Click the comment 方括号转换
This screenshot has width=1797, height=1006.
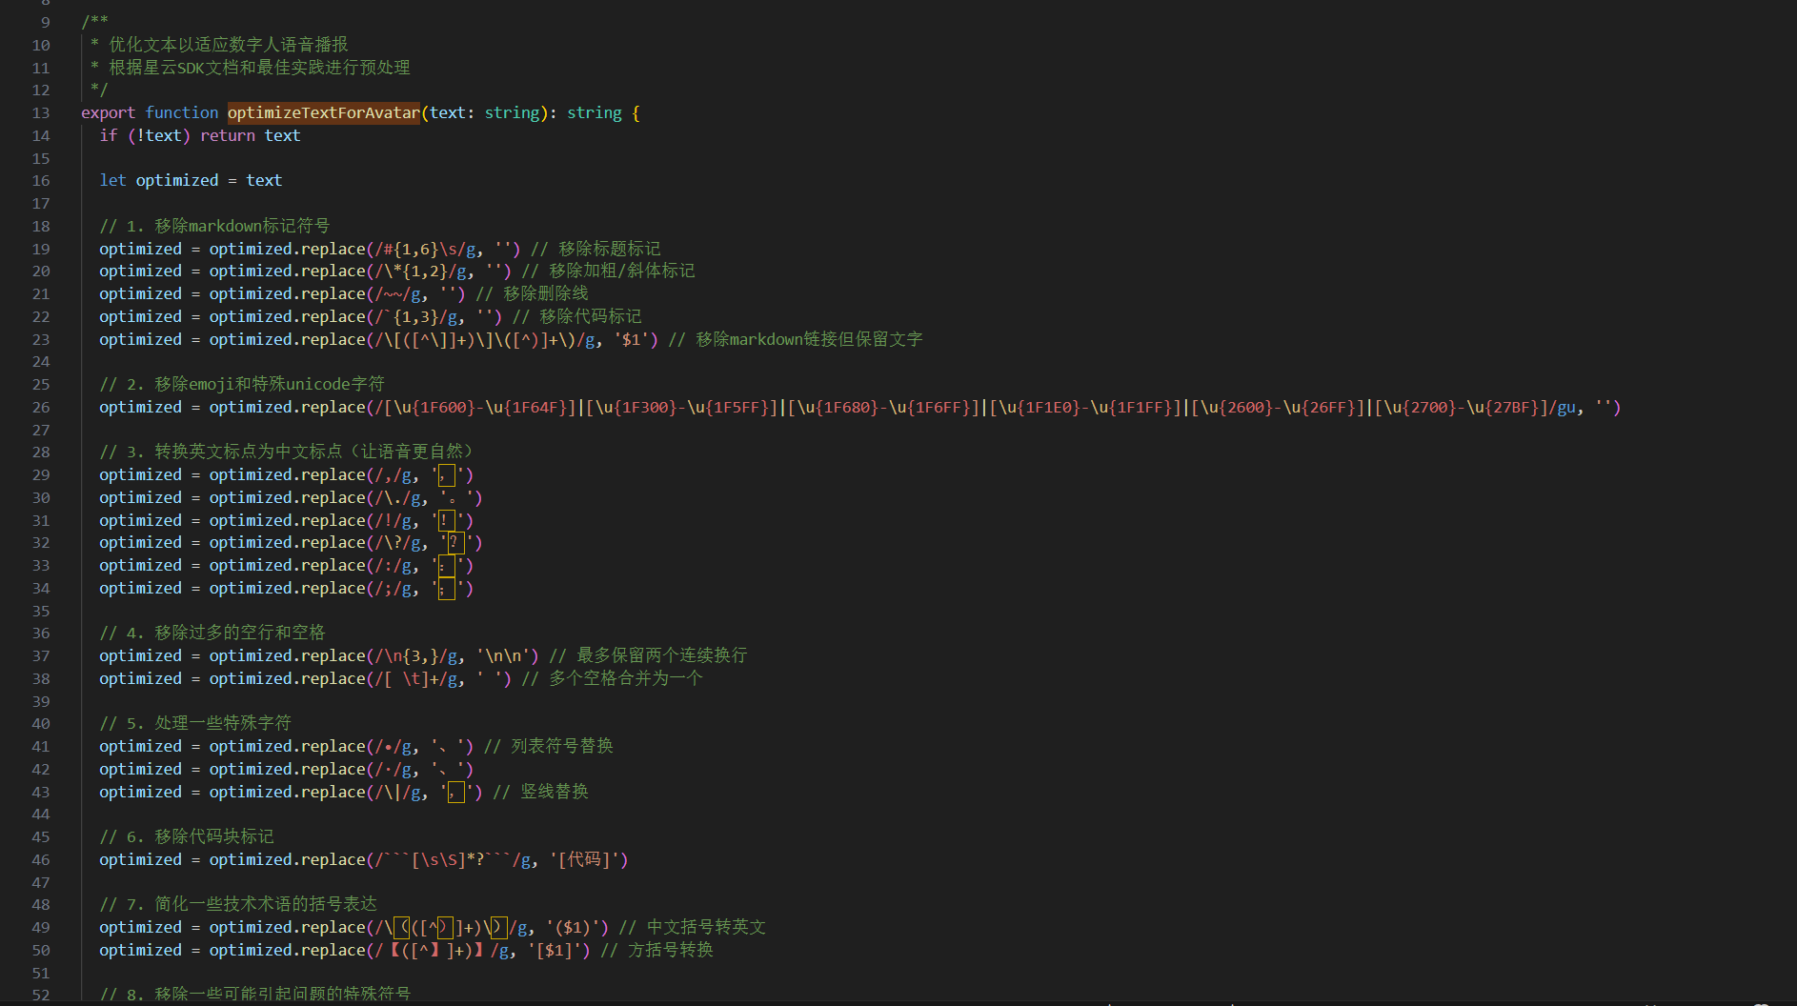[x=657, y=950]
